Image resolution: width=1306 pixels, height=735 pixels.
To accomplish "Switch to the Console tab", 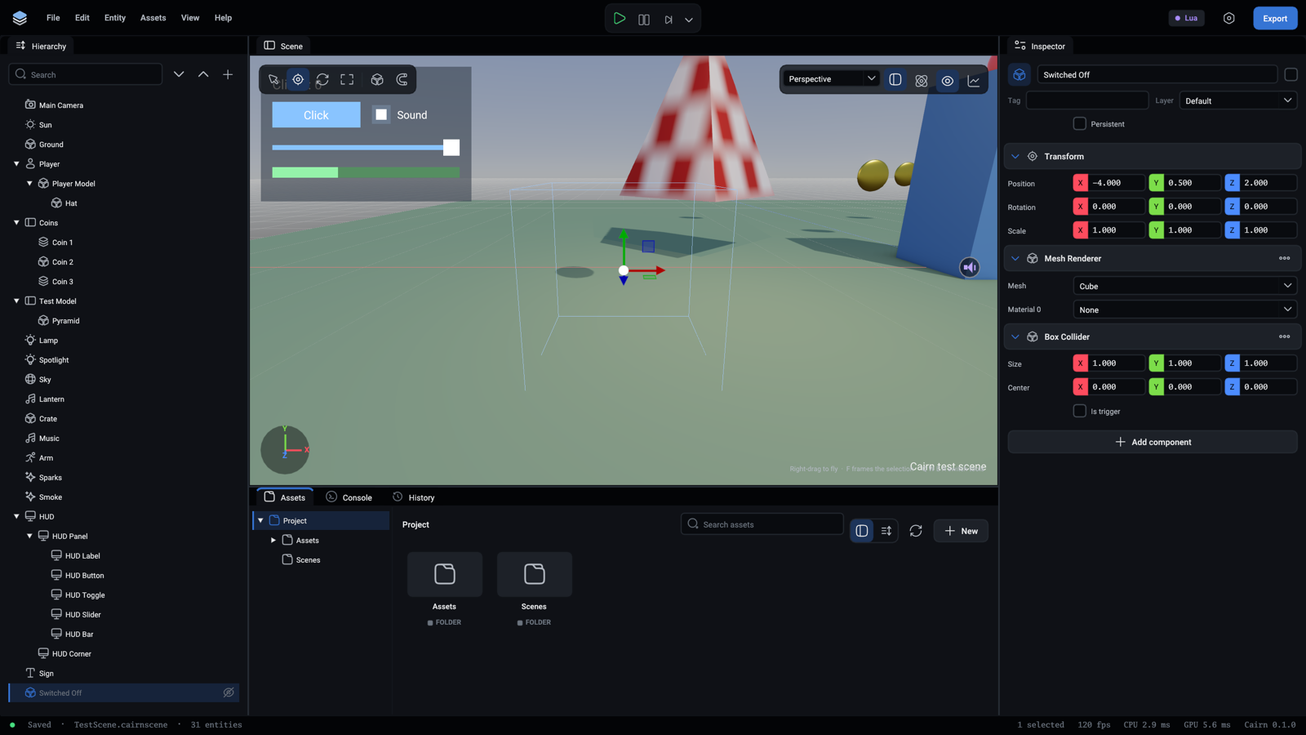I will point(349,497).
